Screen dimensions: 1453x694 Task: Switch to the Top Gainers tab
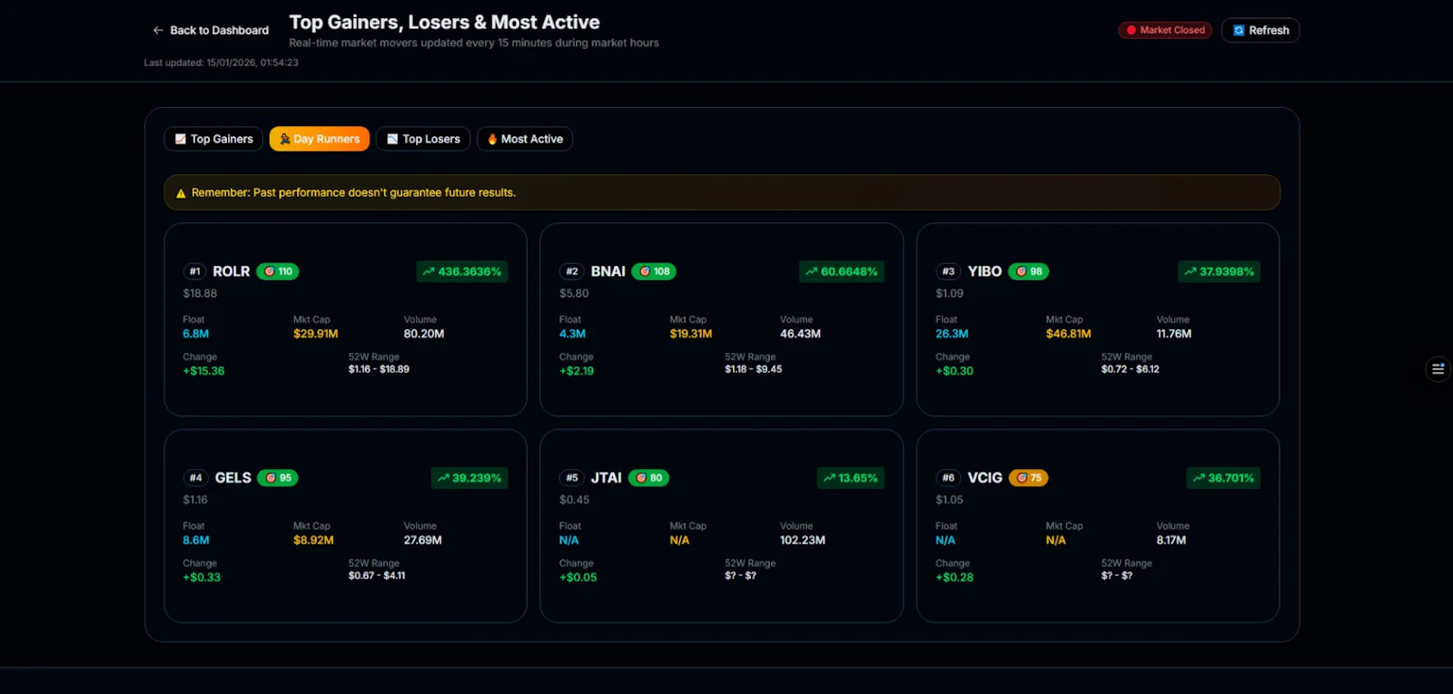coord(213,139)
